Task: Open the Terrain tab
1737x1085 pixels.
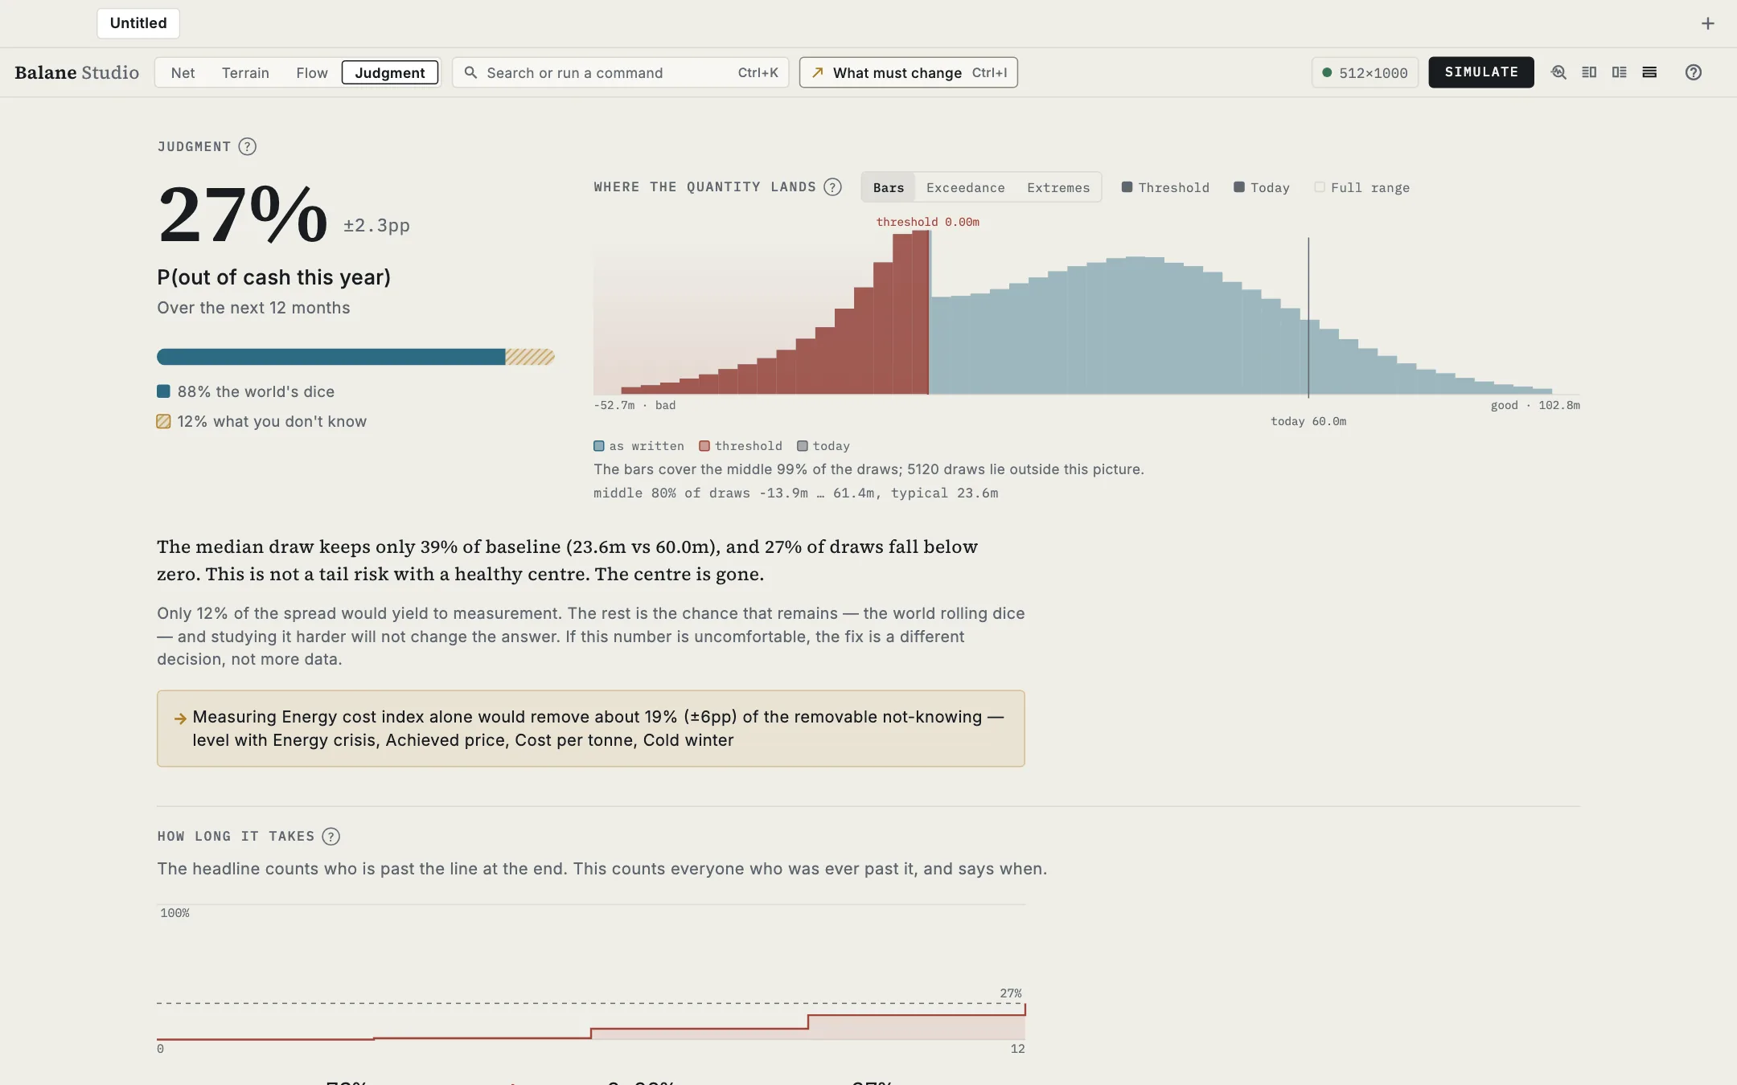Action: pyautogui.click(x=245, y=72)
